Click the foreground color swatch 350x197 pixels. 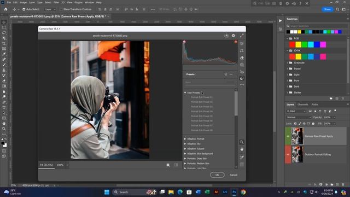click(3, 143)
